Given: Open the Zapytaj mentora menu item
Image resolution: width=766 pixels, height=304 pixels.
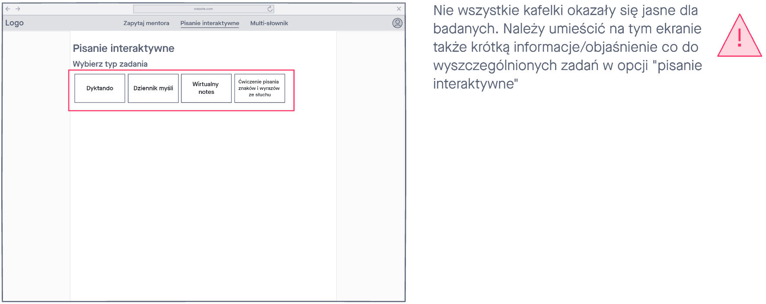Looking at the screenshot, I should (x=146, y=23).
